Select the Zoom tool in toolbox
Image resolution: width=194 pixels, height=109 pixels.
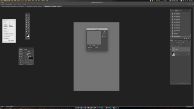[29, 31]
